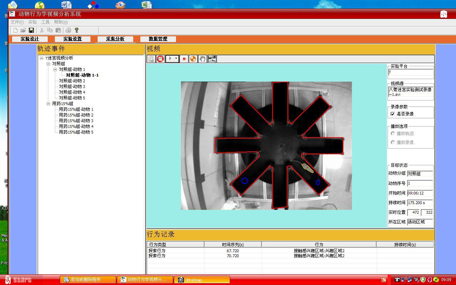Select tree item 对照组-动物 5

point(72,98)
